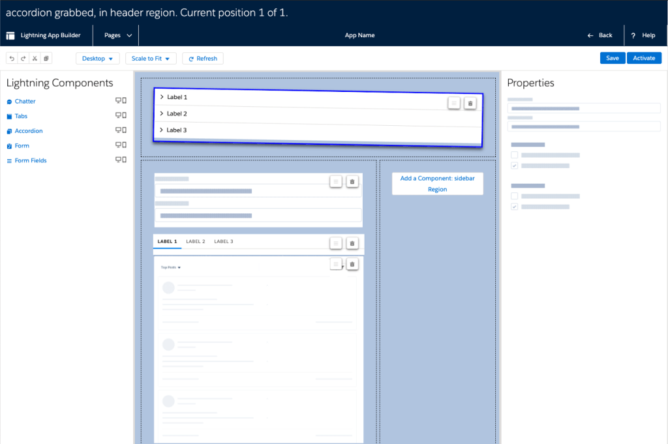Switch to the LABEL 2 tab
Viewport: 668px width, 444px height.
(x=196, y=241)
